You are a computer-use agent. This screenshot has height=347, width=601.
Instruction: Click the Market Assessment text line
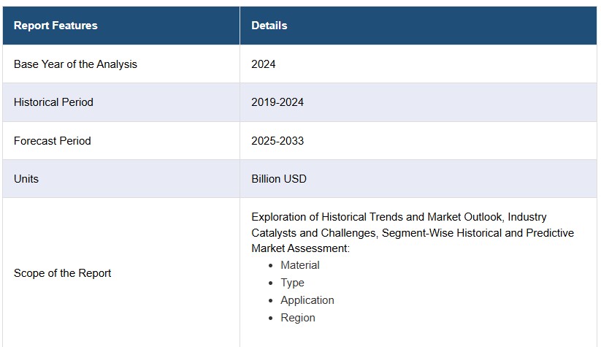(x=301, y=248)
